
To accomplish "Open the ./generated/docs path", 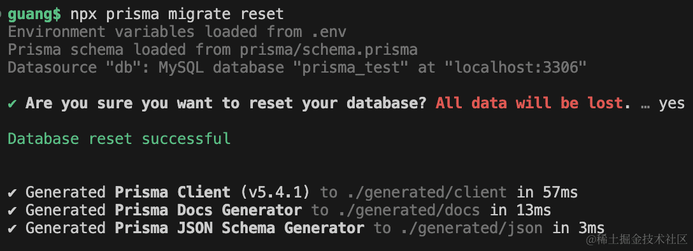I will pyautogui.click(x=409, y=210).
